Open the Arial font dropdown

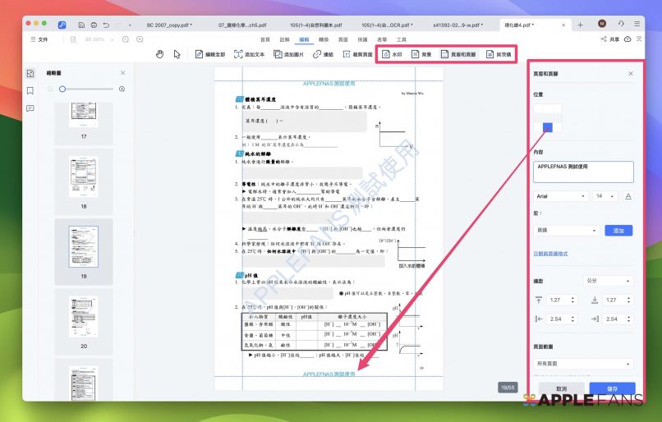tap(561, 196)
